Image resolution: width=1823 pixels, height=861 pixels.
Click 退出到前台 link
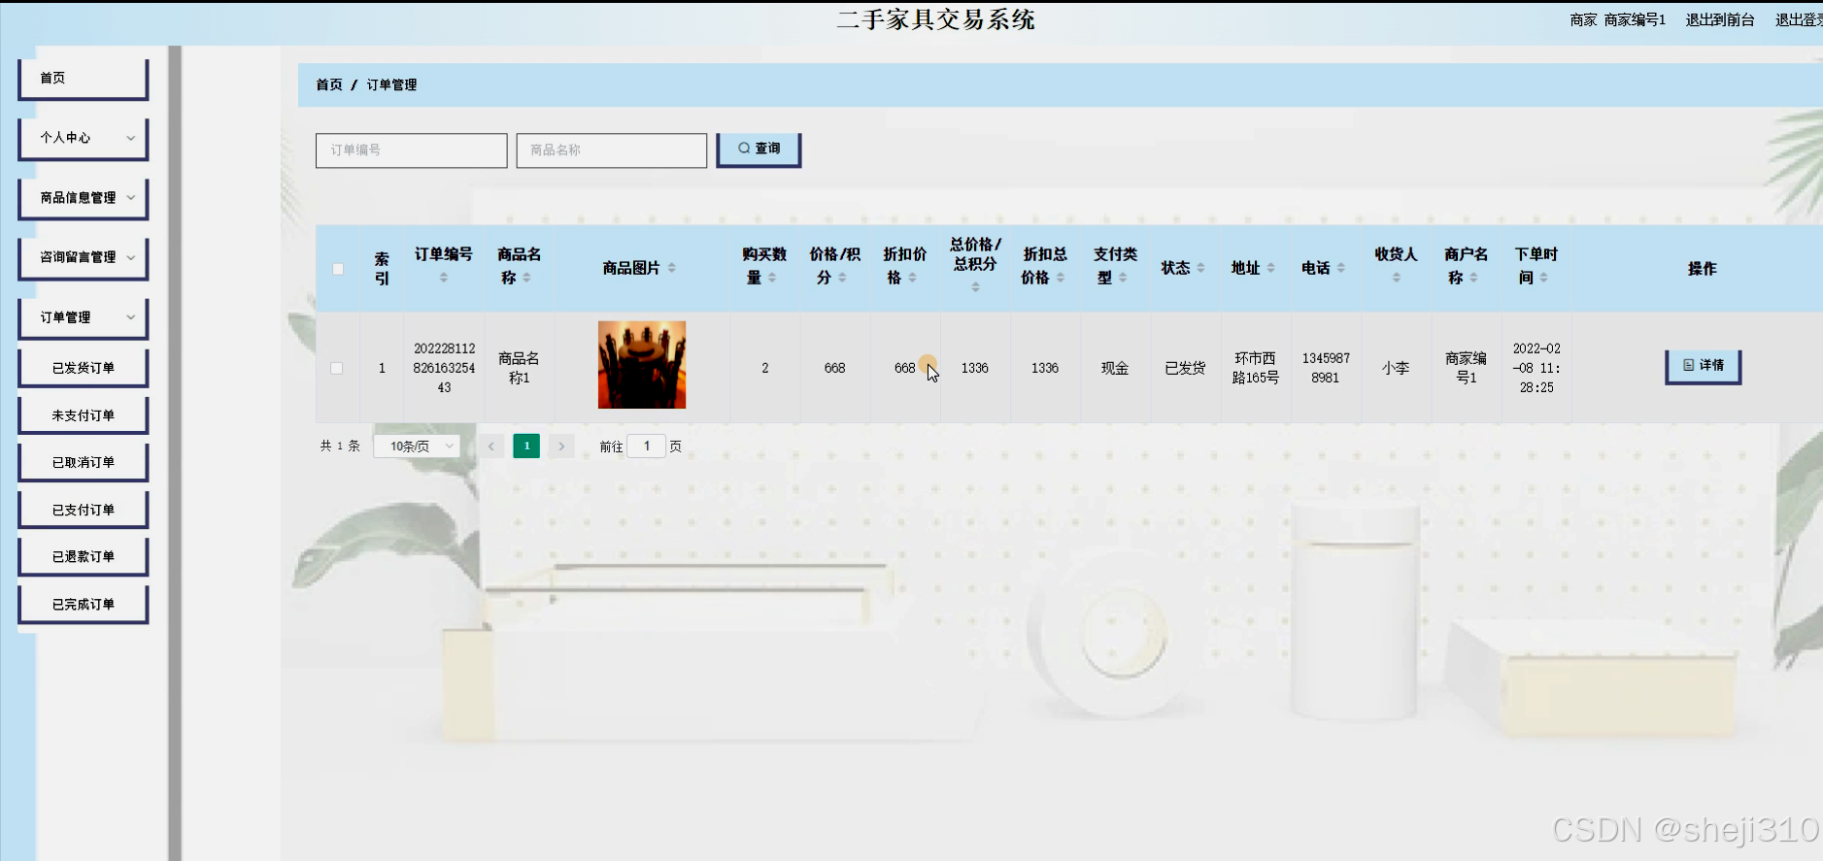click(1720, 19)
